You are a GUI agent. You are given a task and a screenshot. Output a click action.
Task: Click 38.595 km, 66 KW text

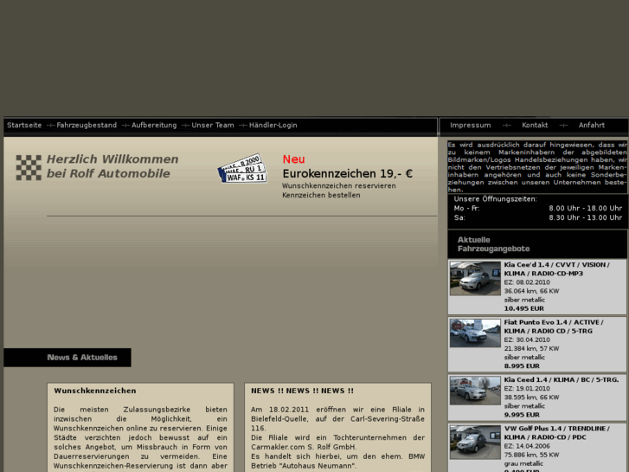click(531, 398)
